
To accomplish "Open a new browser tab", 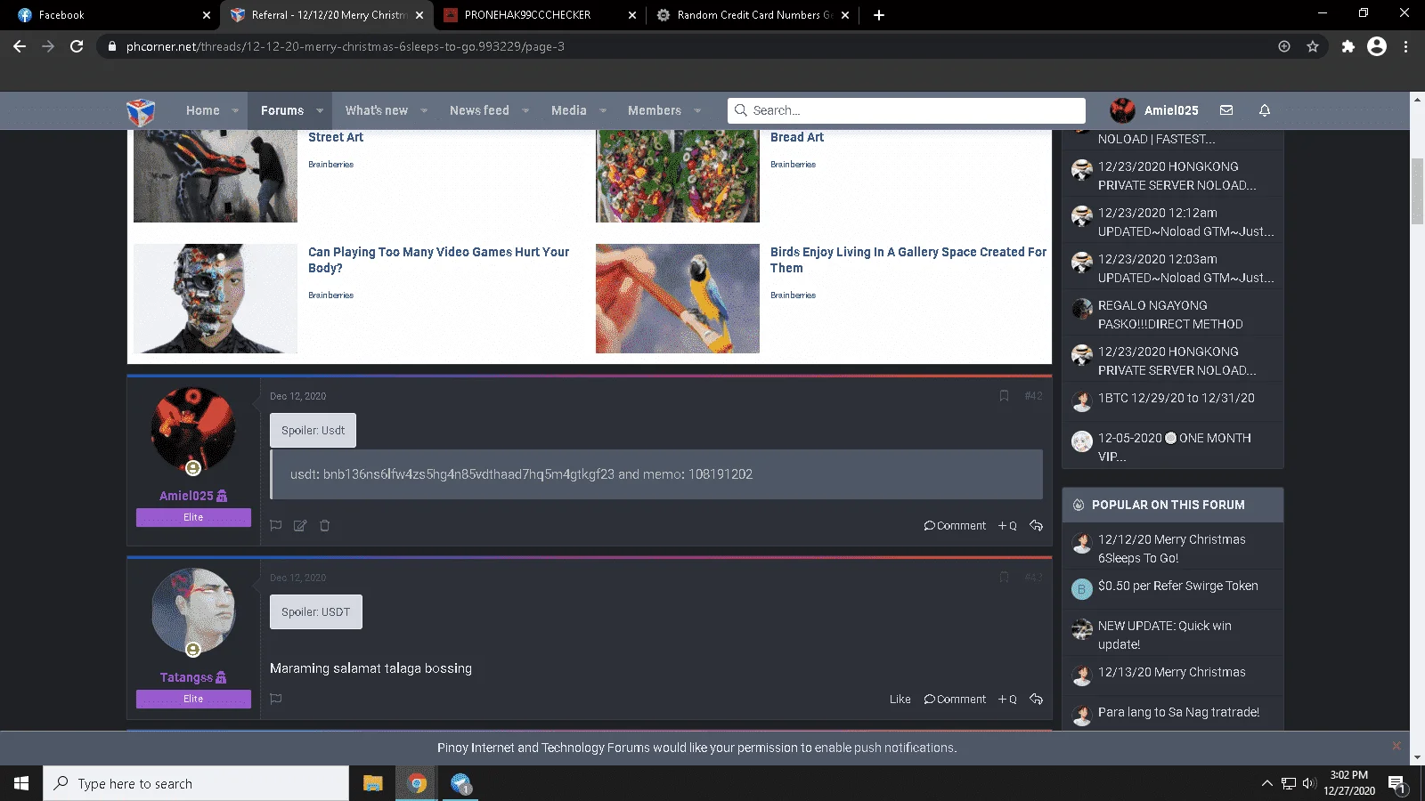I will (x=879, y=15).
